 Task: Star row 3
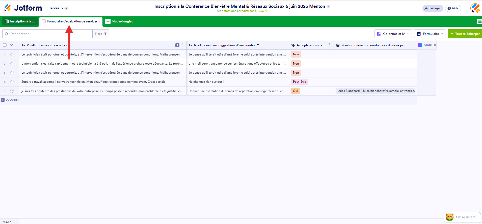tap(12, 73)
